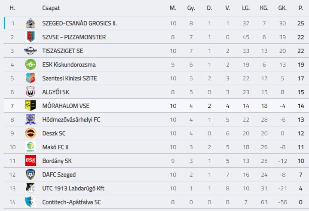Click the Szeged-Csanád Grosics II. team logo

coord(30,23)
